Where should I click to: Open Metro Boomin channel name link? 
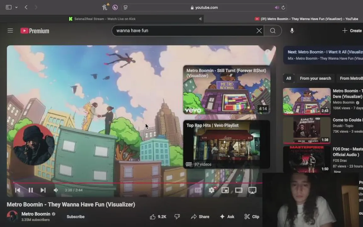coord(36,214)
